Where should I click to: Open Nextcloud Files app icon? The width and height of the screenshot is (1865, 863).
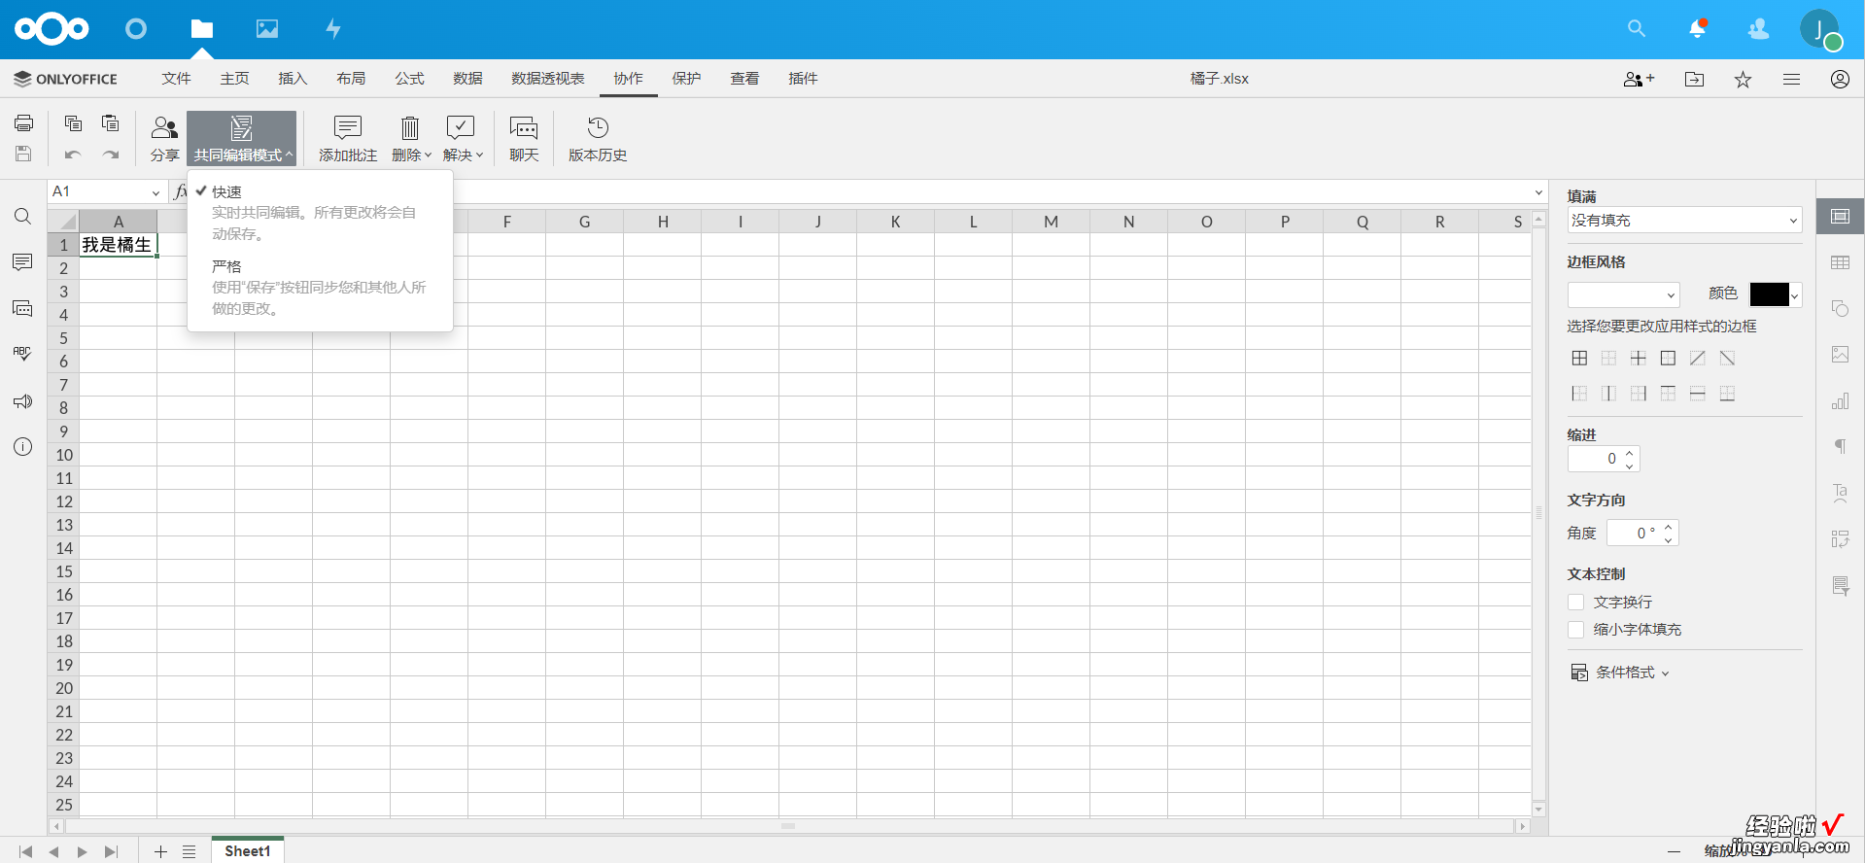coord(202,29)
